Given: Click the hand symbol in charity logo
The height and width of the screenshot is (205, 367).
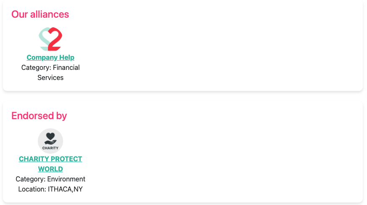Looking at the screenshot, I should (x=50, y=142).
